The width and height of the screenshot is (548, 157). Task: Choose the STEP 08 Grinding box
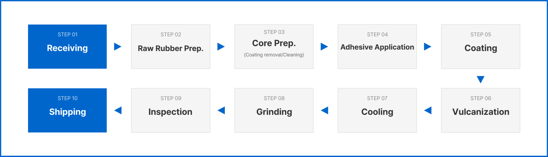coord(274,110)
